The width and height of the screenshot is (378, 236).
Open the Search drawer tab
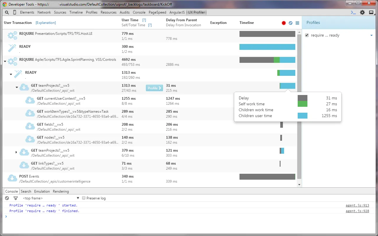coord(26,191)
